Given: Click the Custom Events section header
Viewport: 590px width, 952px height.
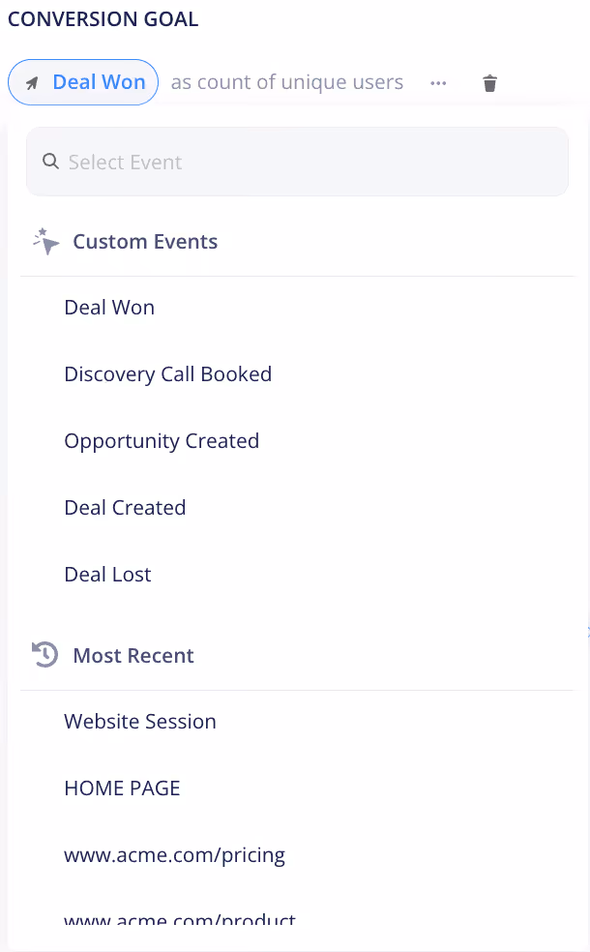Looking at the screenshot, I should tap(145, 241).
